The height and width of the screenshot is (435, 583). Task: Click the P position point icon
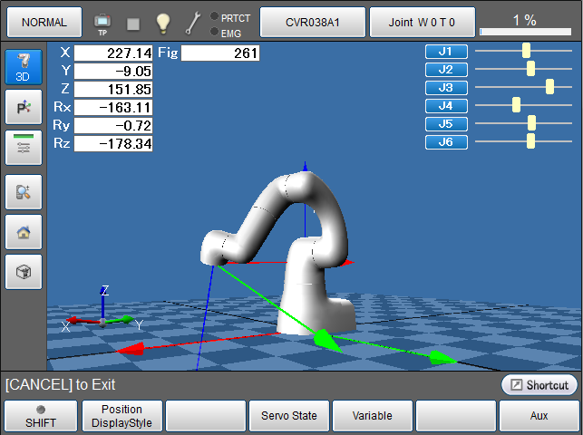click(x=23, y=109)
